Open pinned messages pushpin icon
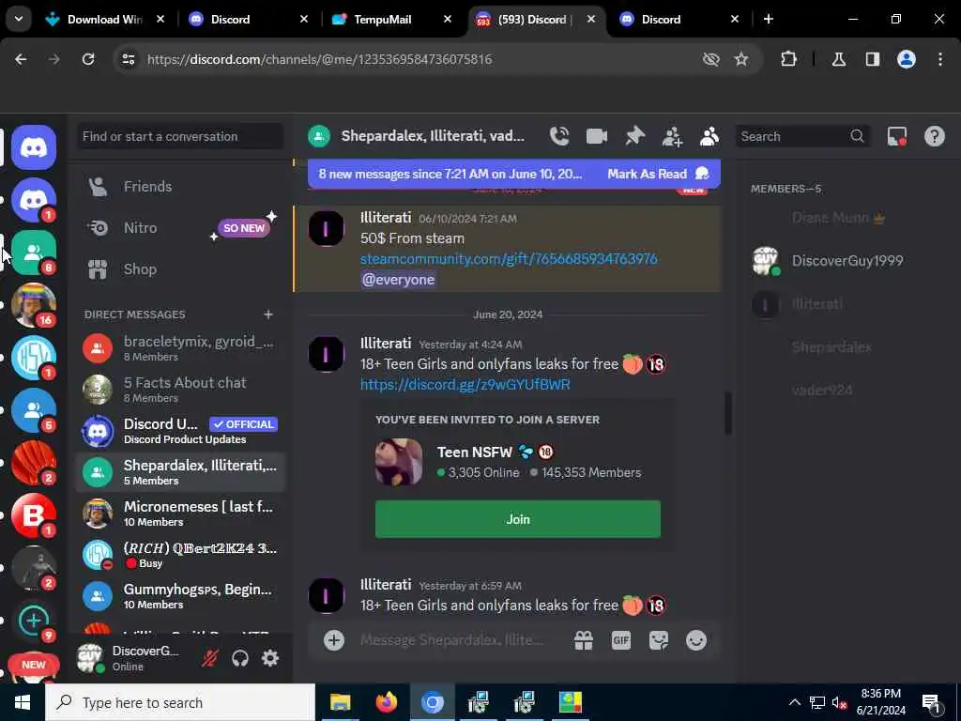 click(x=634, y=136)
